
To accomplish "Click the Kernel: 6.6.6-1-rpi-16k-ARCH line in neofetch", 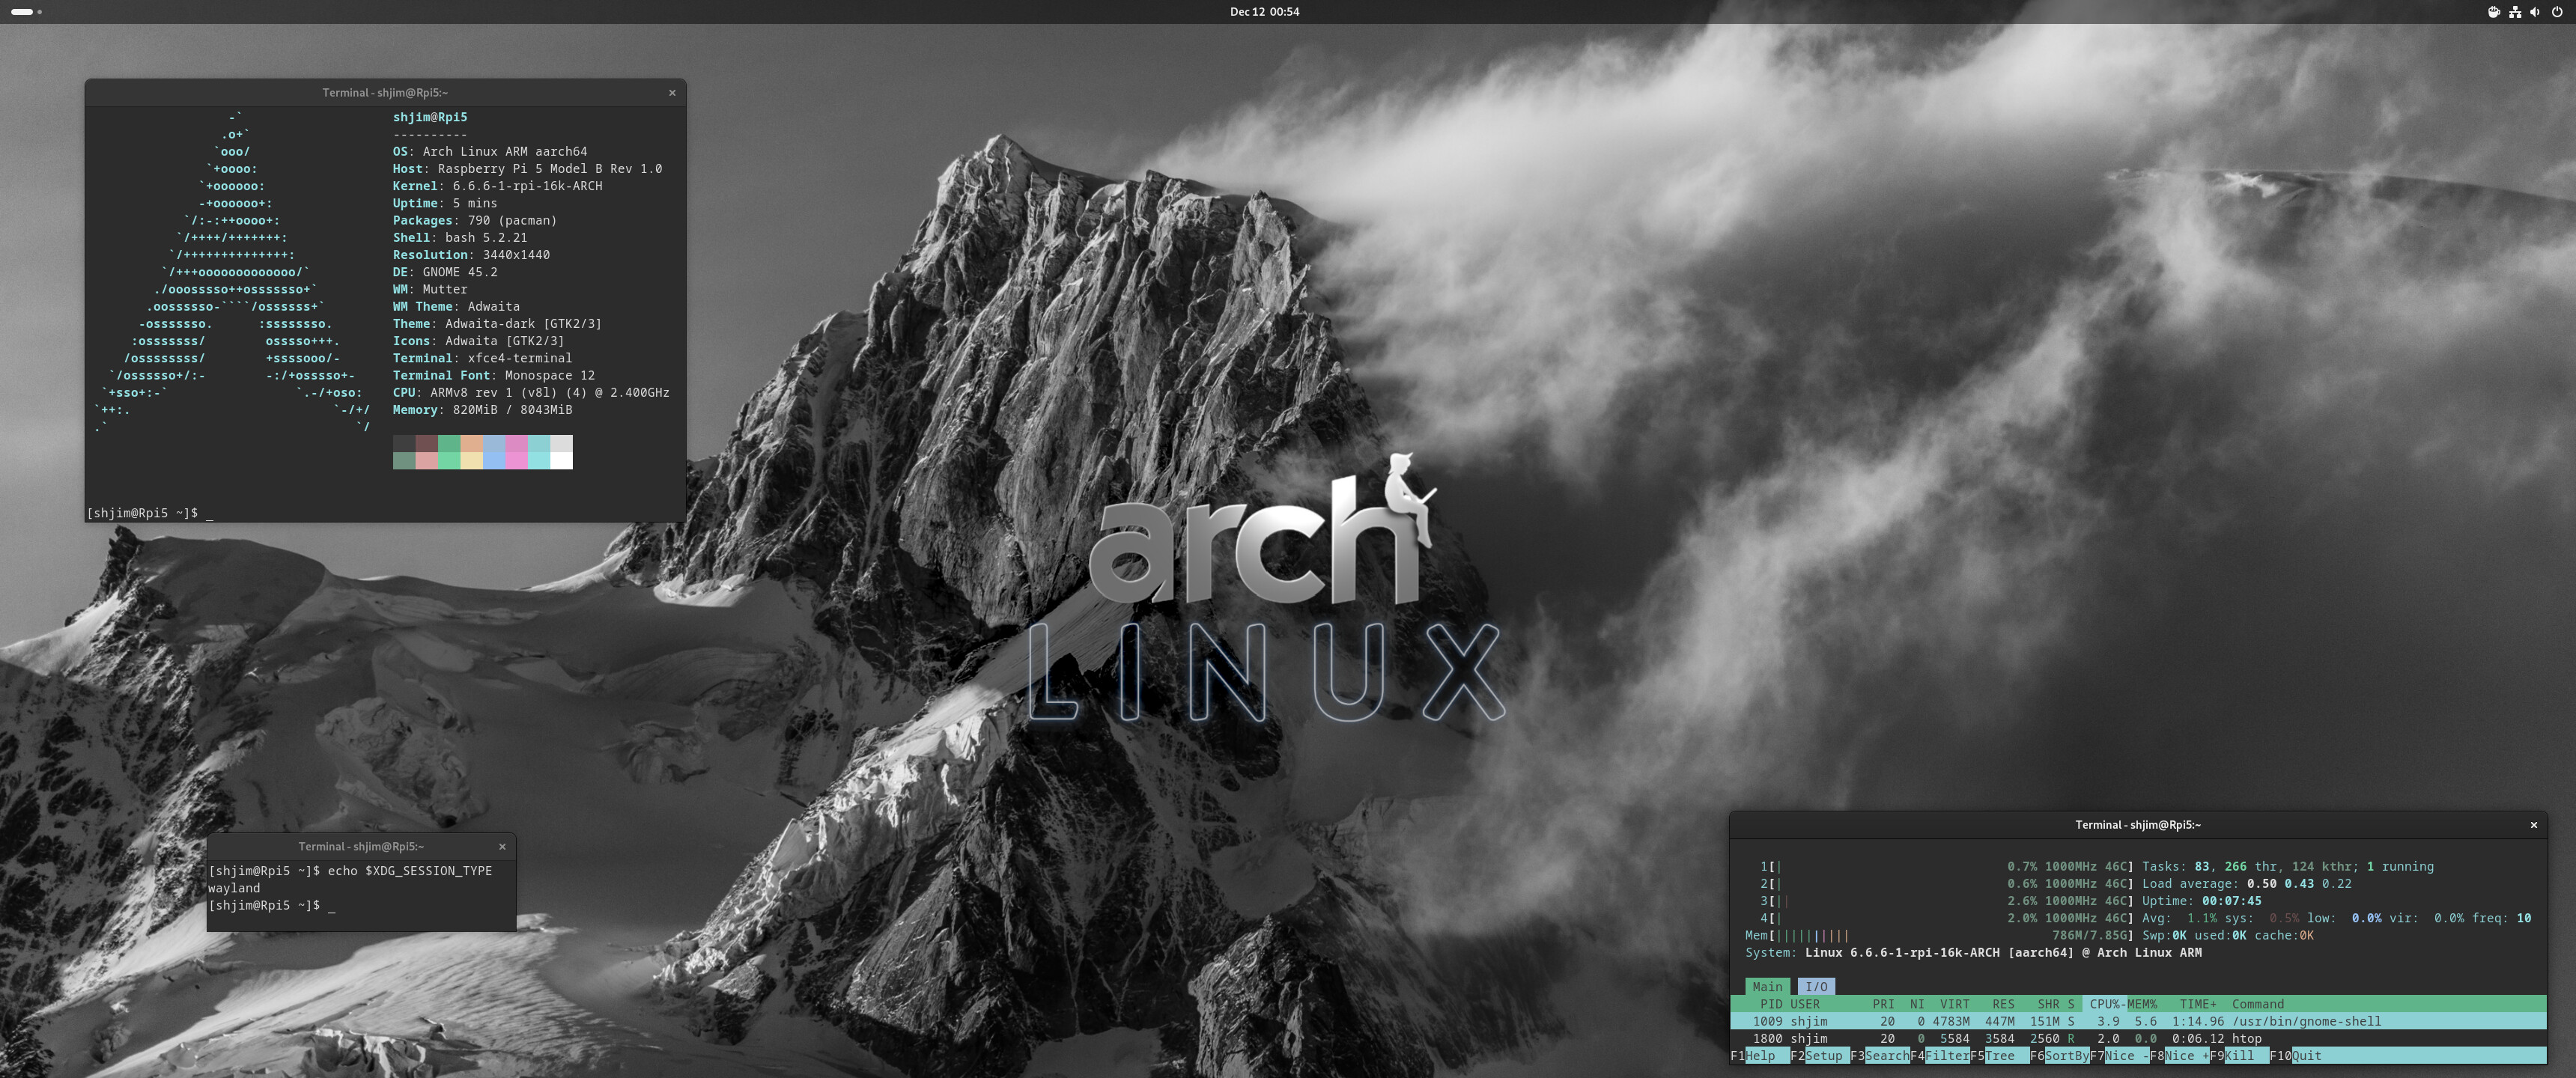I will [x=497, y=186].
